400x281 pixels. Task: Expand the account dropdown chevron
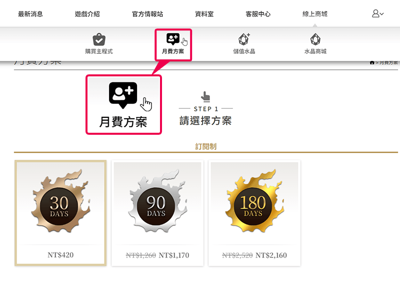pos(381,14)
